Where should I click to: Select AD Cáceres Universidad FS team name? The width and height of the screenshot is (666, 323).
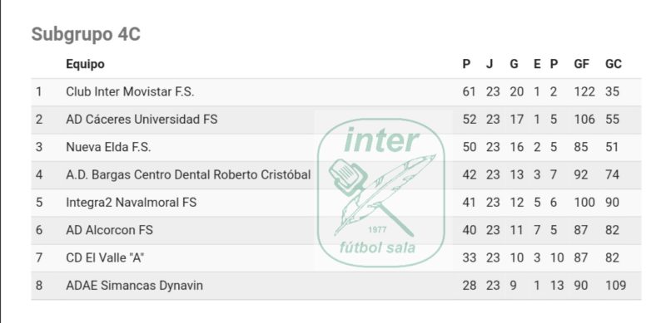142,120
